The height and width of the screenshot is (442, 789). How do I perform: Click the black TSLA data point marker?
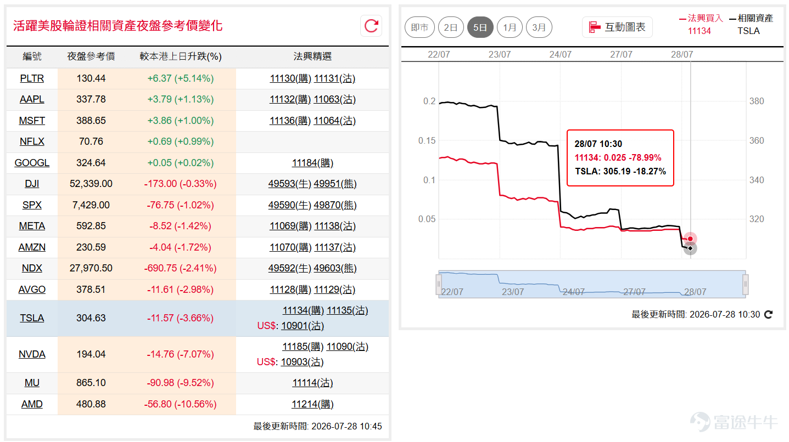[x=690, y=248]
